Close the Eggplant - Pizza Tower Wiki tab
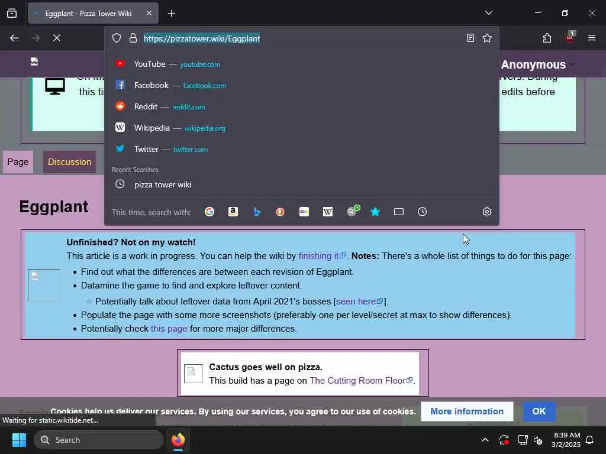Screen dimensions: 606x454 (149, 14)
